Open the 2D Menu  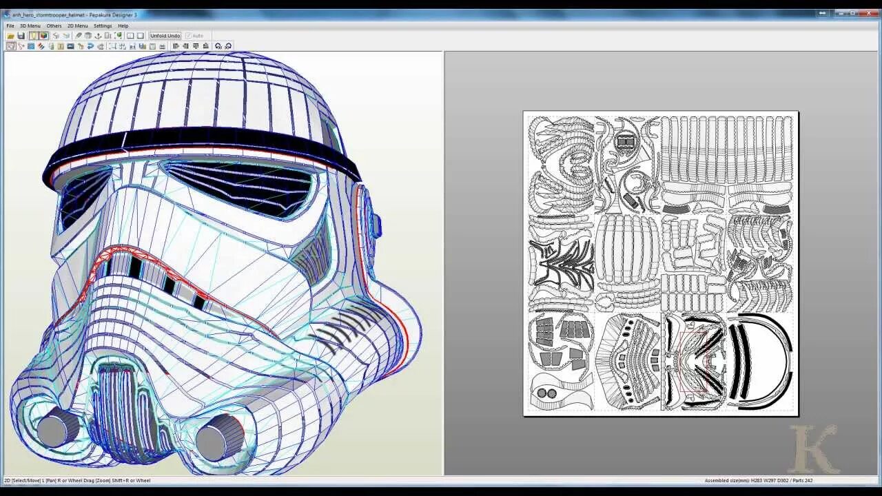click(78, 25)
